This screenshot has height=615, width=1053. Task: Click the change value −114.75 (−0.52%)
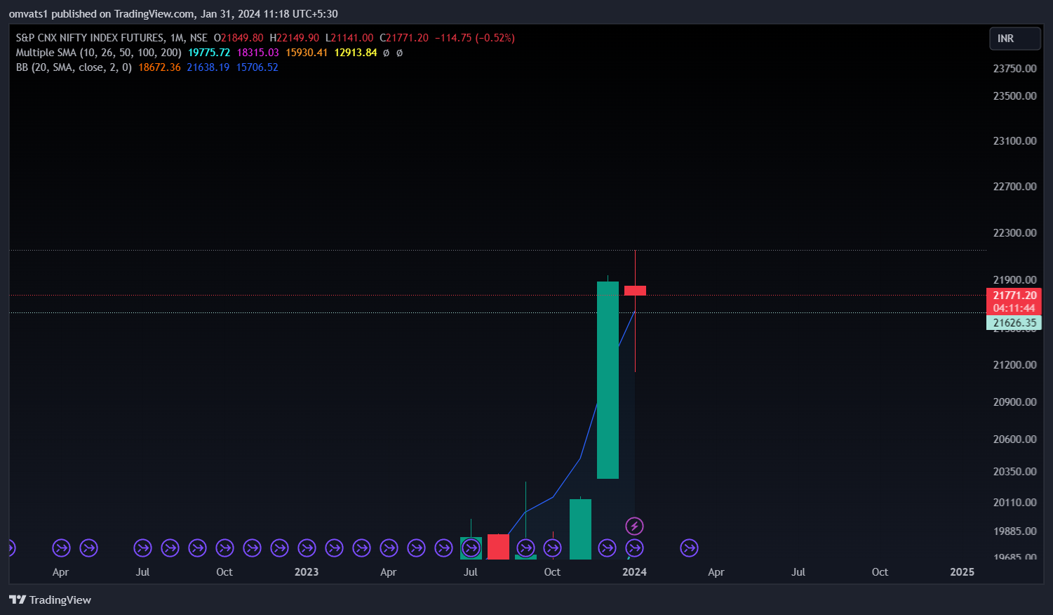[475, 38]
